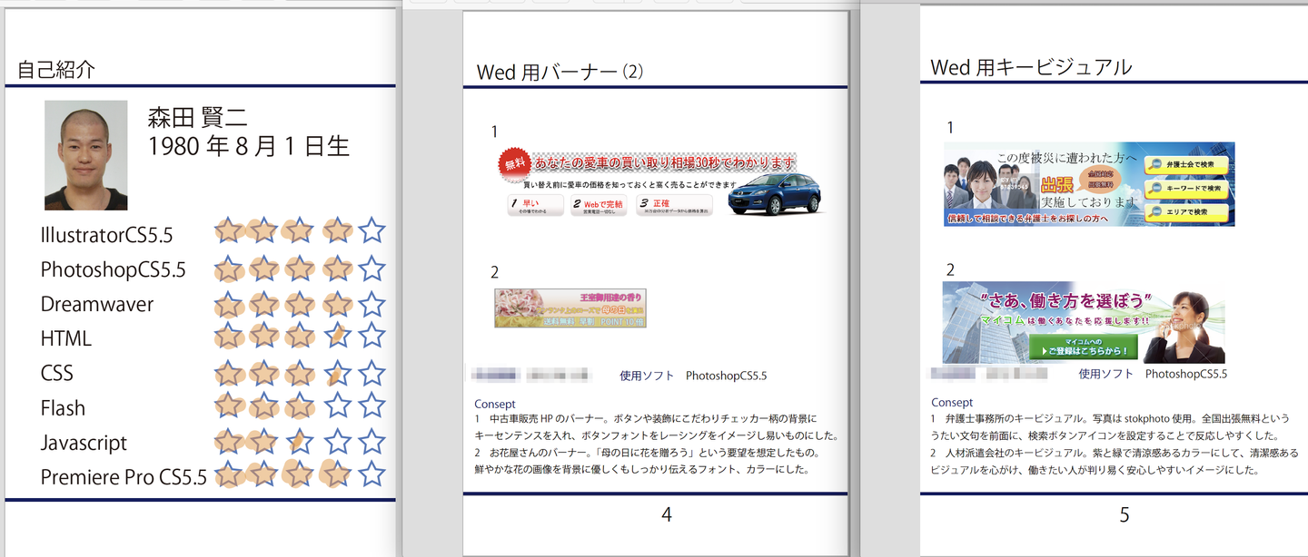Click 使用ソフト label on page 5

(x=1106, y=374)
